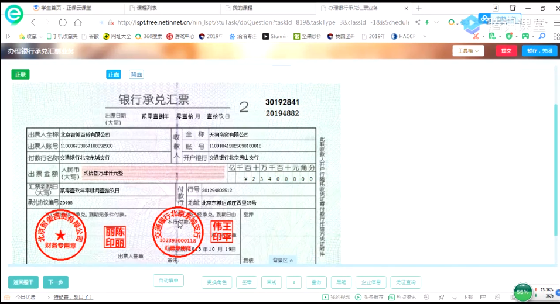Open the 工具箱 dropdown

467,51
